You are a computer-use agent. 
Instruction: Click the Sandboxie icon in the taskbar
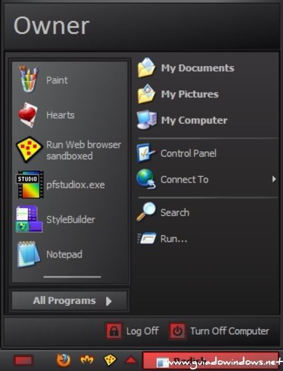(x=110, y=360)
